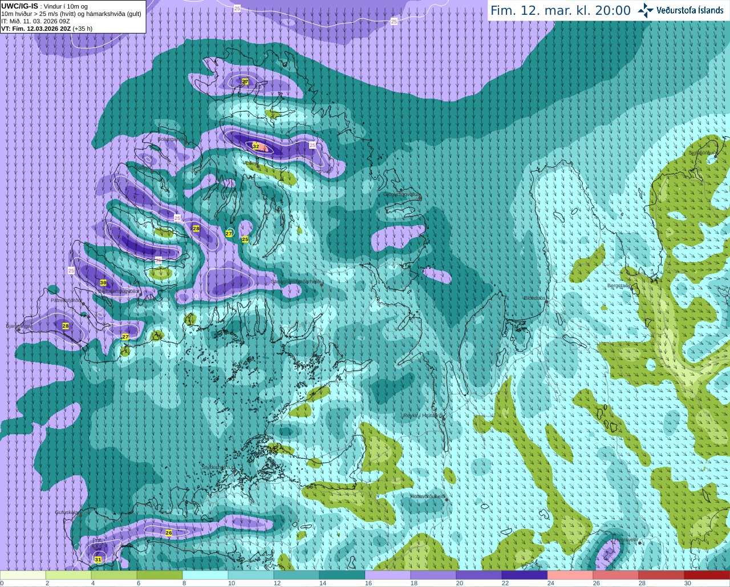Screen dimensions: 730x587
Task: Click the 'Bjargtangar' station label
Action: pos(19,326)
